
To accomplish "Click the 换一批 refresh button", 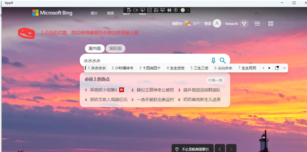I will coord(215,80).
